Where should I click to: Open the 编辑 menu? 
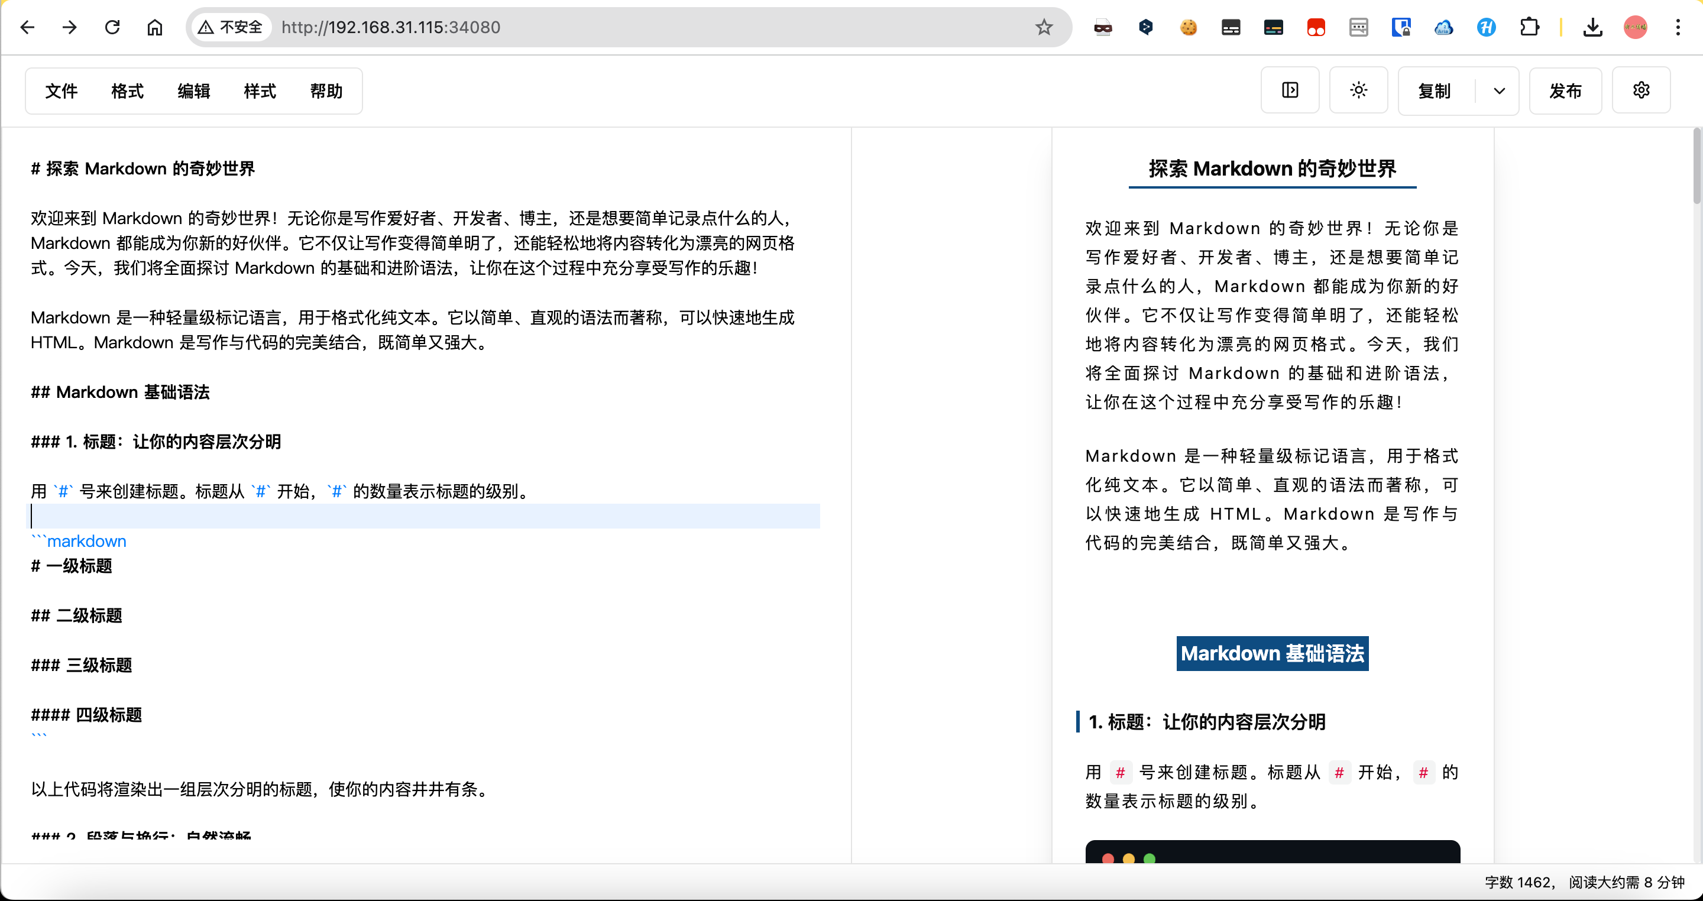tap(194, 91)
